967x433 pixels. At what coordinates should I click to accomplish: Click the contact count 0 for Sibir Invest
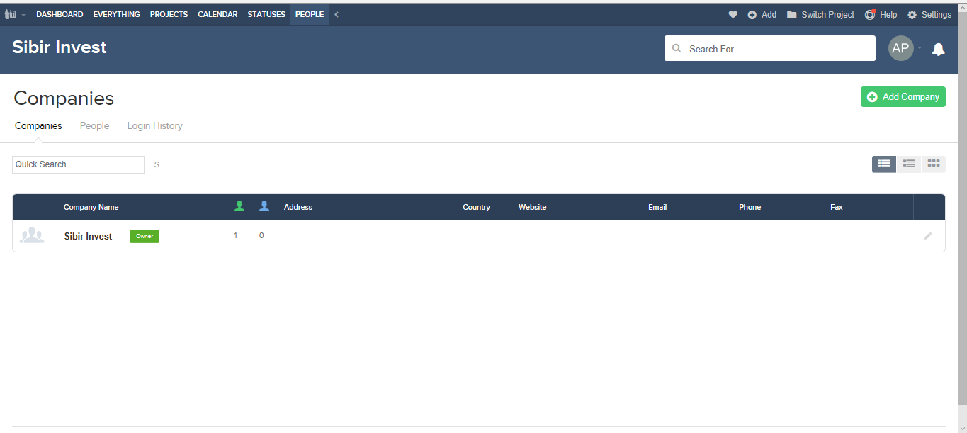point(261,236)
